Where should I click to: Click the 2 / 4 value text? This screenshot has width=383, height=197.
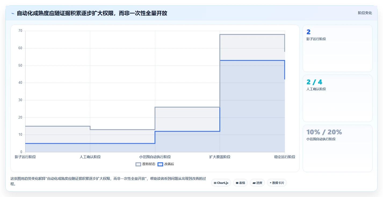point(314,82)
